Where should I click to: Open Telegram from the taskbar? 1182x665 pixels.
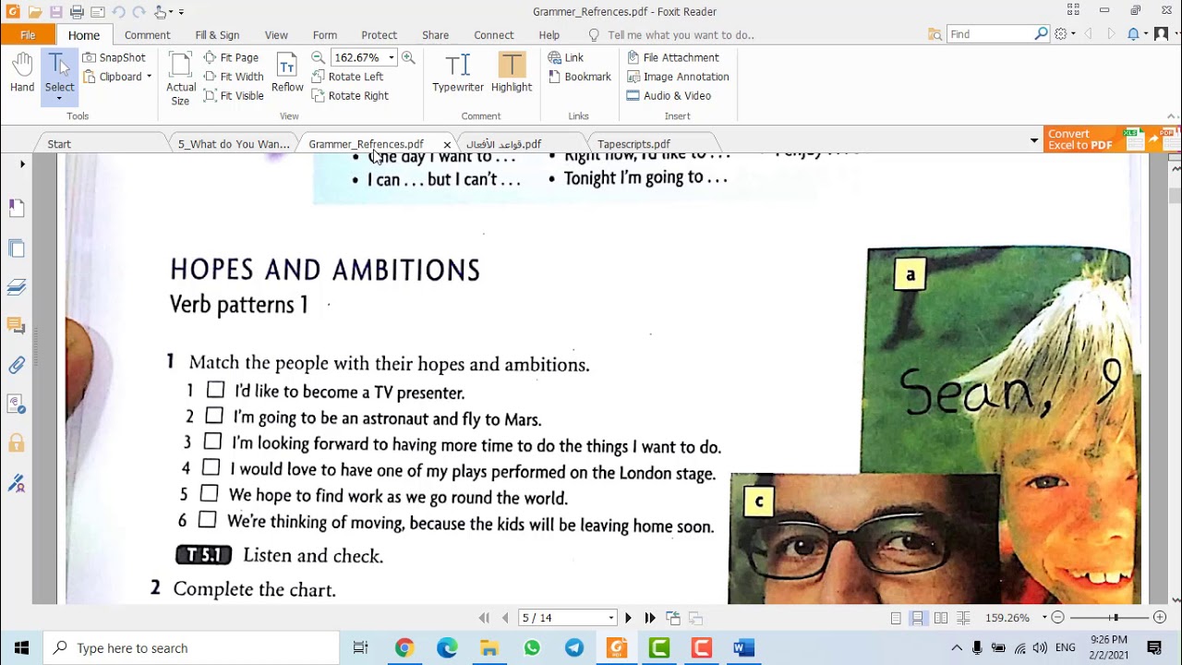574,648
